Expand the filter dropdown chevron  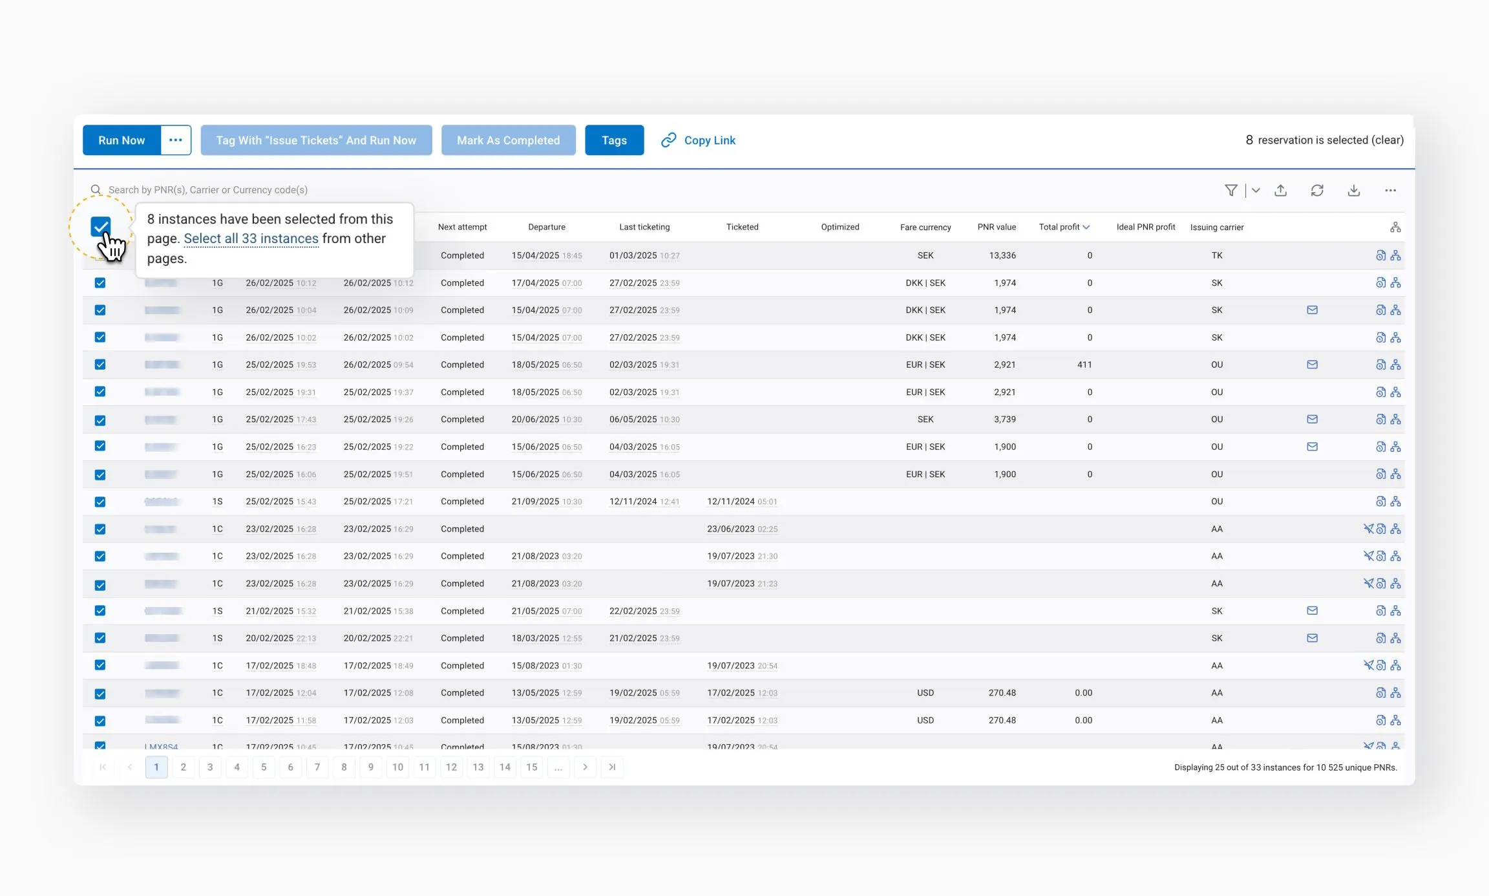tap(1256, 190)
